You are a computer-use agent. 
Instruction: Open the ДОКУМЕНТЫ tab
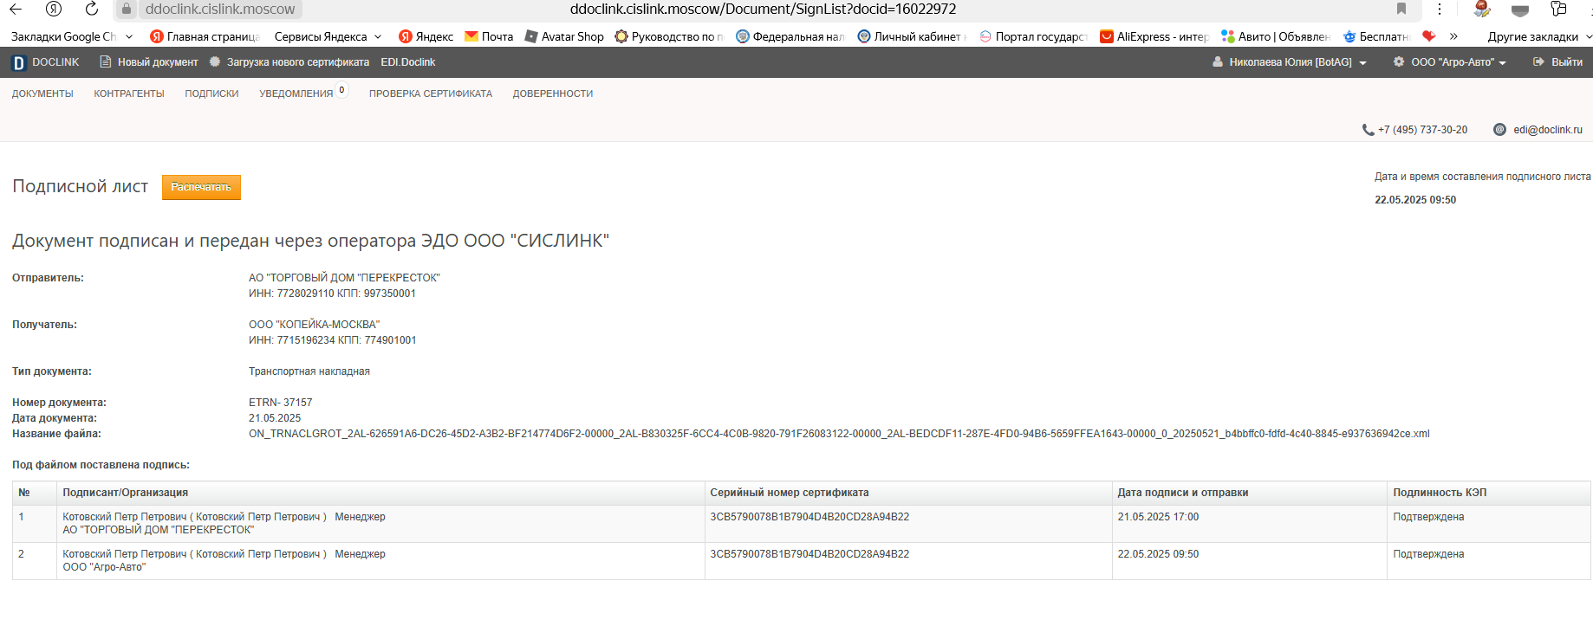click(42, 94)
